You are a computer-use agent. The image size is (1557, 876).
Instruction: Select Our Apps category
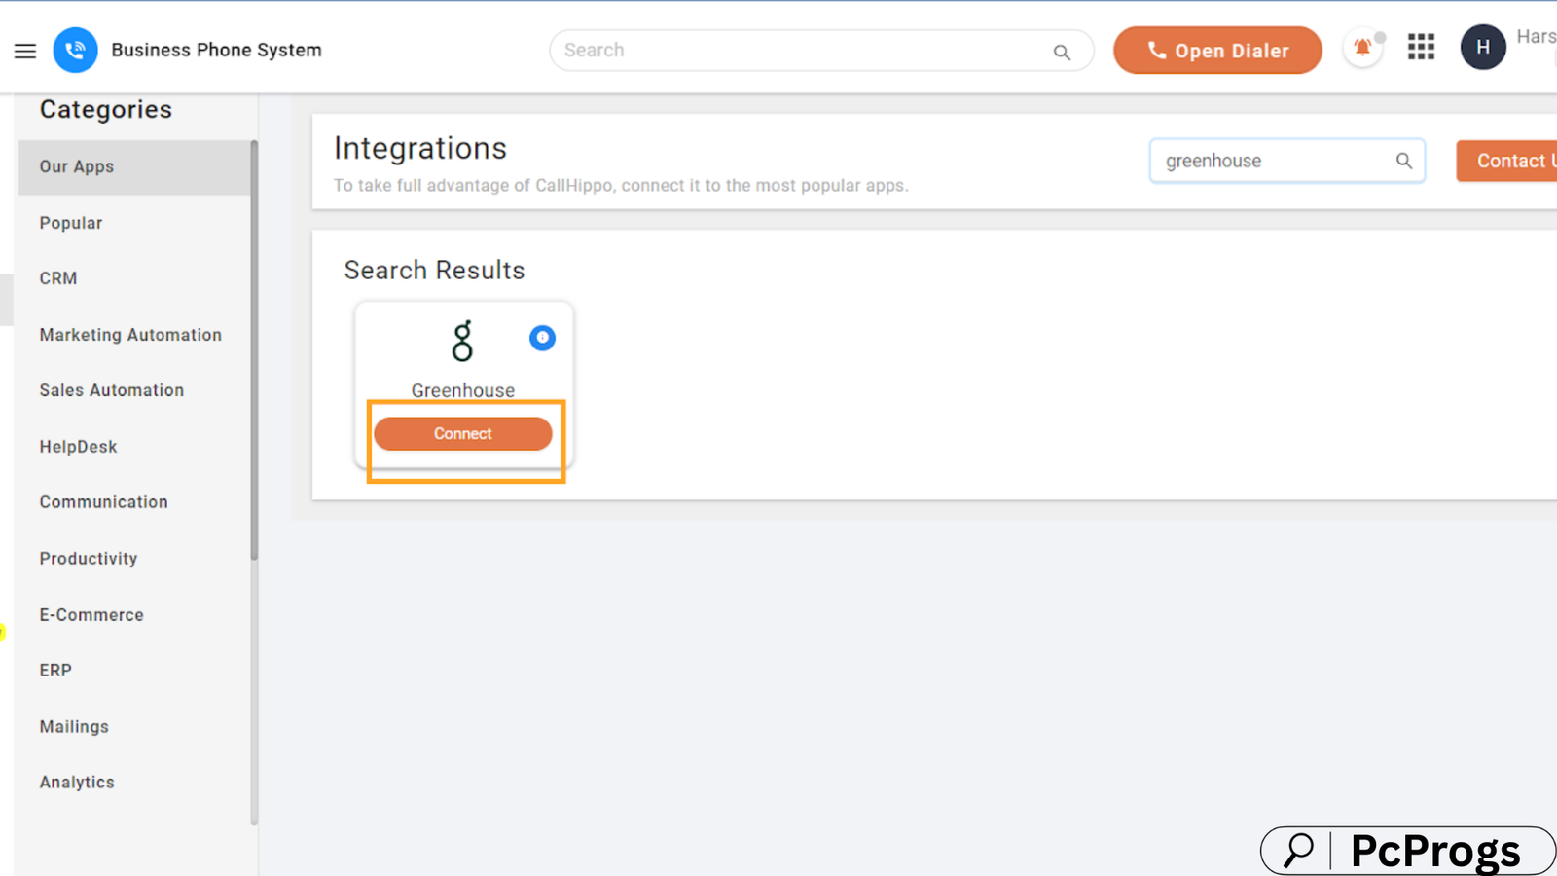click(134, 167)
